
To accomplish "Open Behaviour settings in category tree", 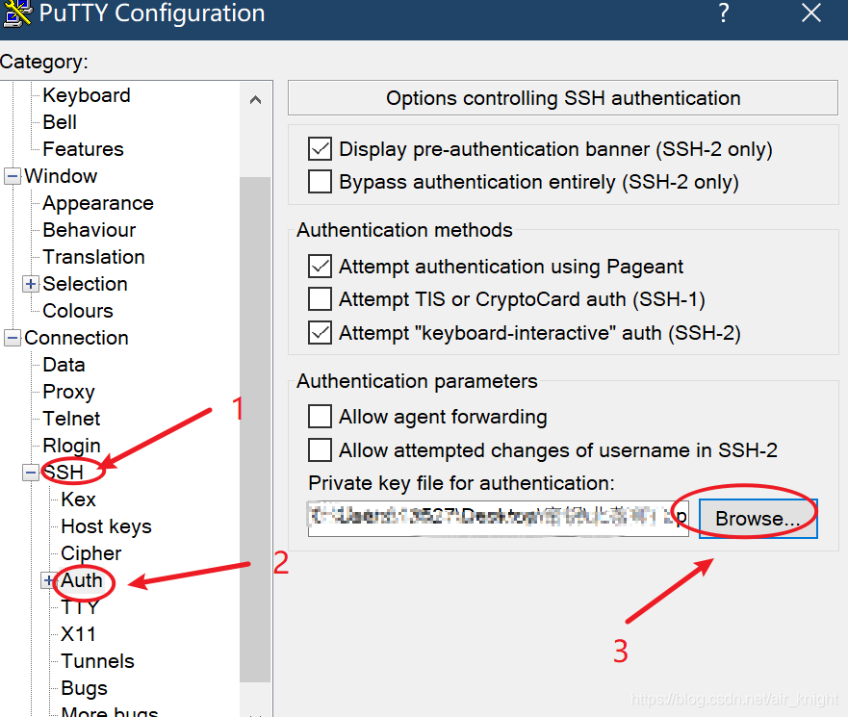I will 90,230.
